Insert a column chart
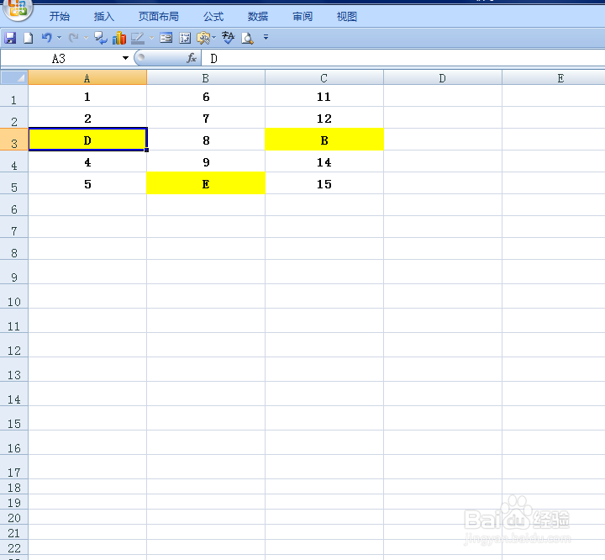 [119, 38]
